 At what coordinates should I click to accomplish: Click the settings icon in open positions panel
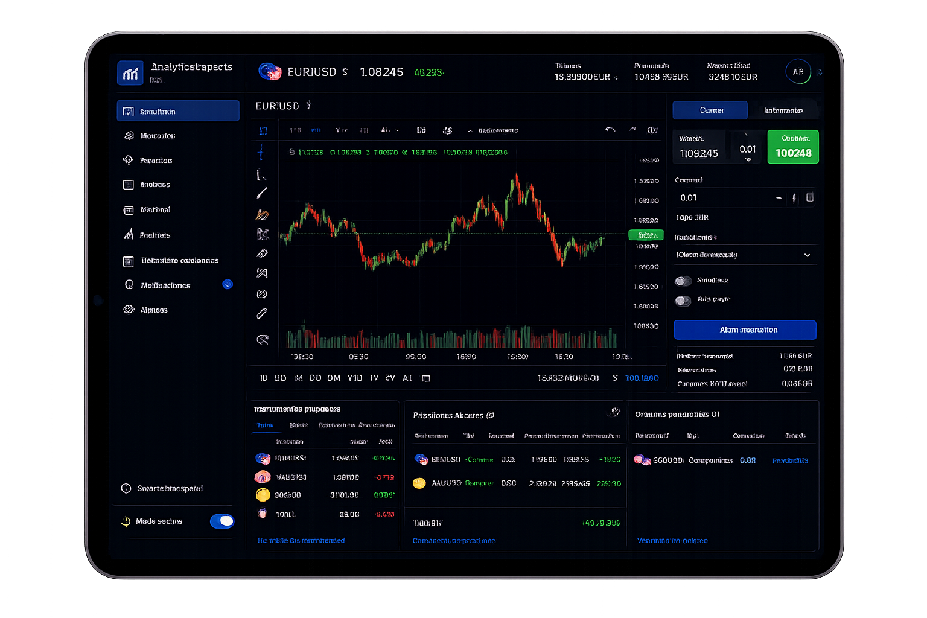[615, 412]
